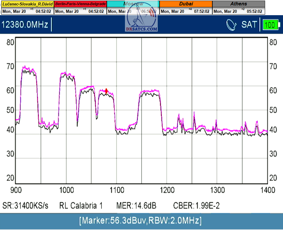Click the satellite dish icon
283x230 pixels.
click(x=231, y=25)
